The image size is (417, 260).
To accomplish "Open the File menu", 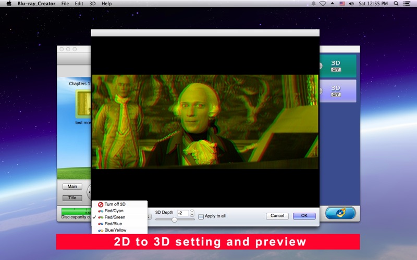I will coord(65,4).
